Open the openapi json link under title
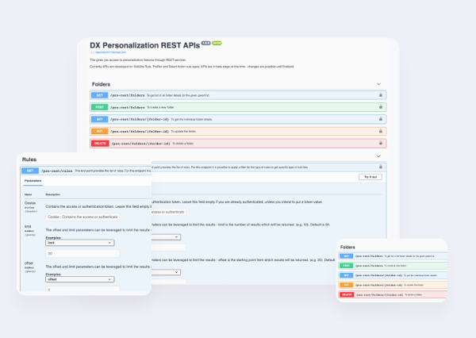Screen dimensions: 476x338 [x=108, y=52]
